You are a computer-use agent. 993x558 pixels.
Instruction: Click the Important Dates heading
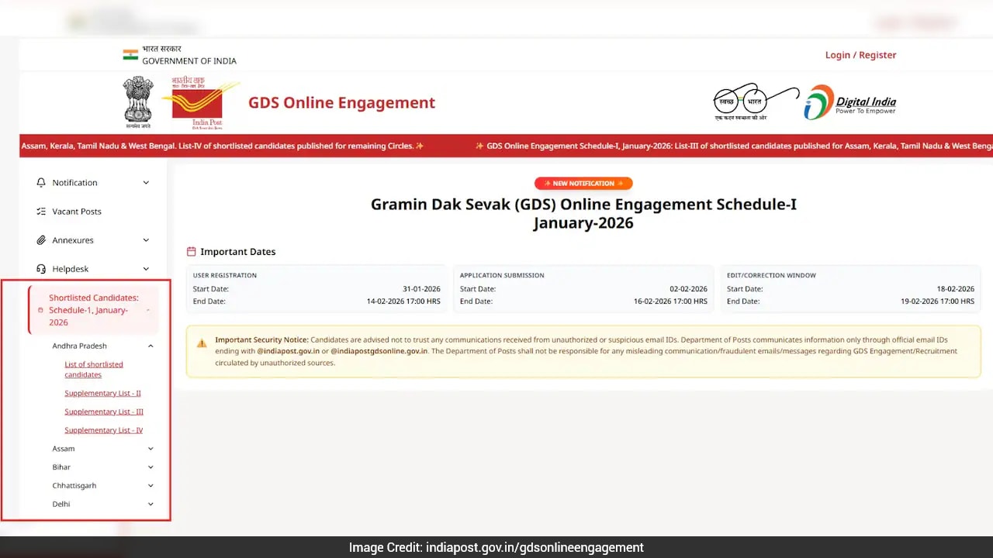click(x=237, y=252)
